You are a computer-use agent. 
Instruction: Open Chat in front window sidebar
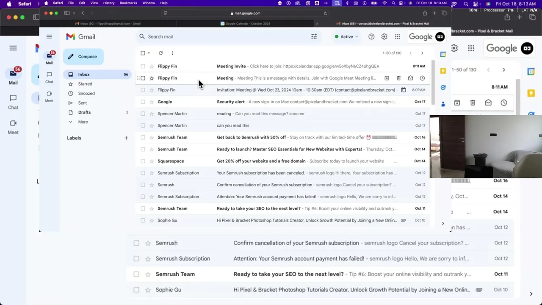tap(49, 77)
